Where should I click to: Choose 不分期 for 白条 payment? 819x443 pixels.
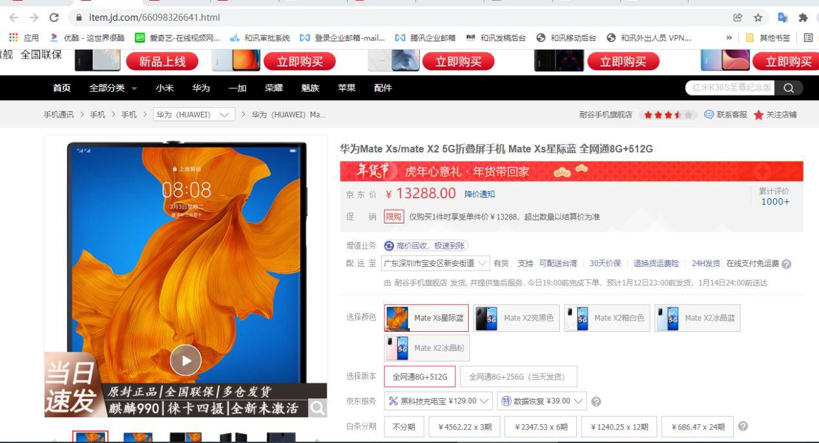pyautogui.click(x=404, y=427)
